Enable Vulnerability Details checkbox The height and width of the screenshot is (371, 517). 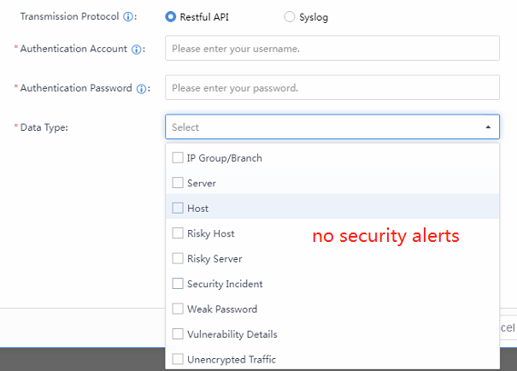178,334
